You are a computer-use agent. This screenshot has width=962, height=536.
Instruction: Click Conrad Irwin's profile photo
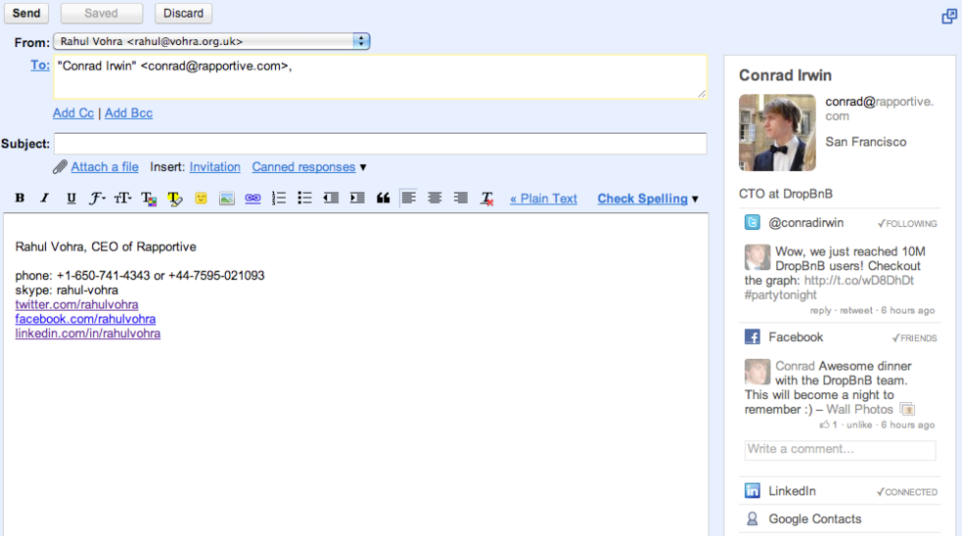point(777,132)
